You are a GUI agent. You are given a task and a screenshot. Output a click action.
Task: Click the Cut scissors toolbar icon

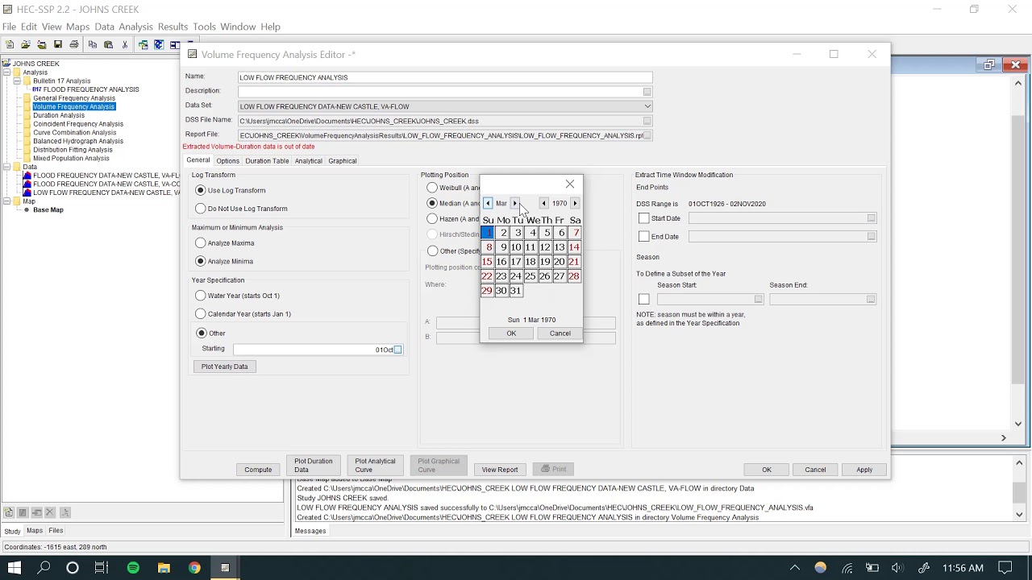[125, 45]
